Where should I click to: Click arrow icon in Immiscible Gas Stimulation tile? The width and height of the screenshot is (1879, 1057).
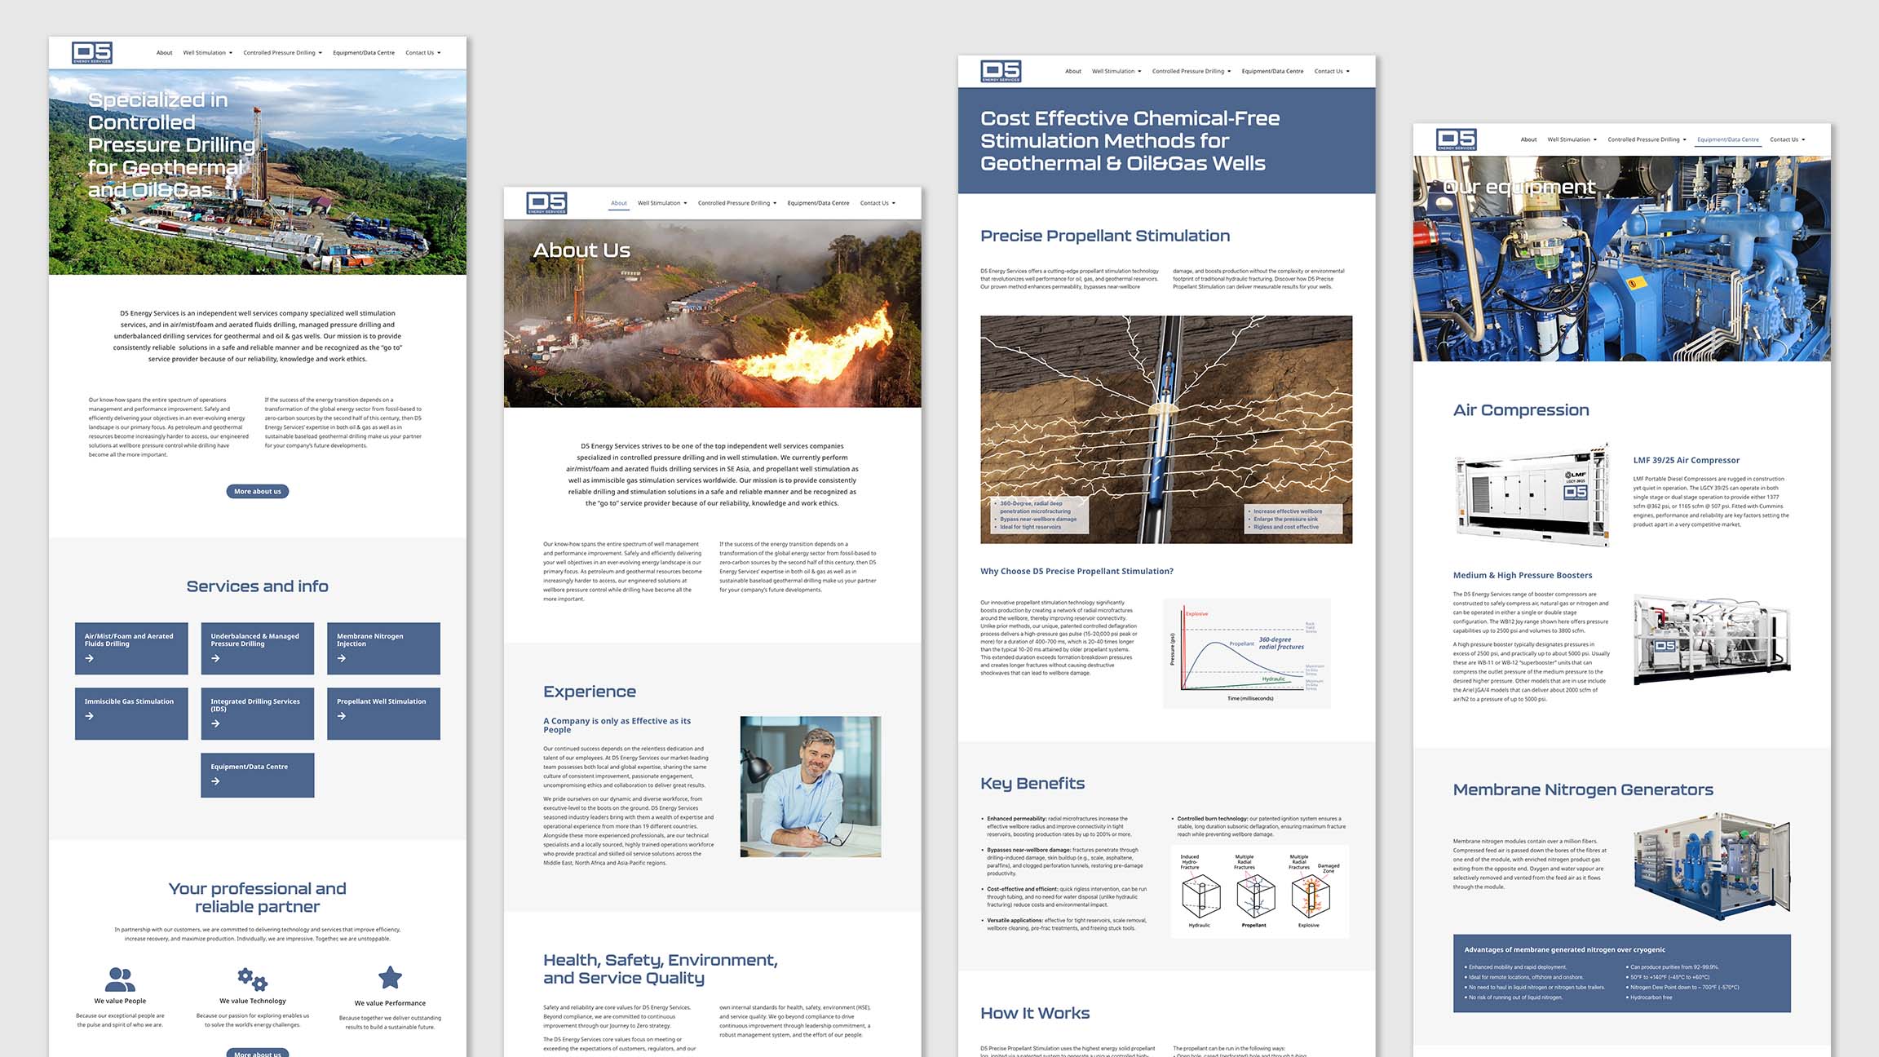point(90,716)
